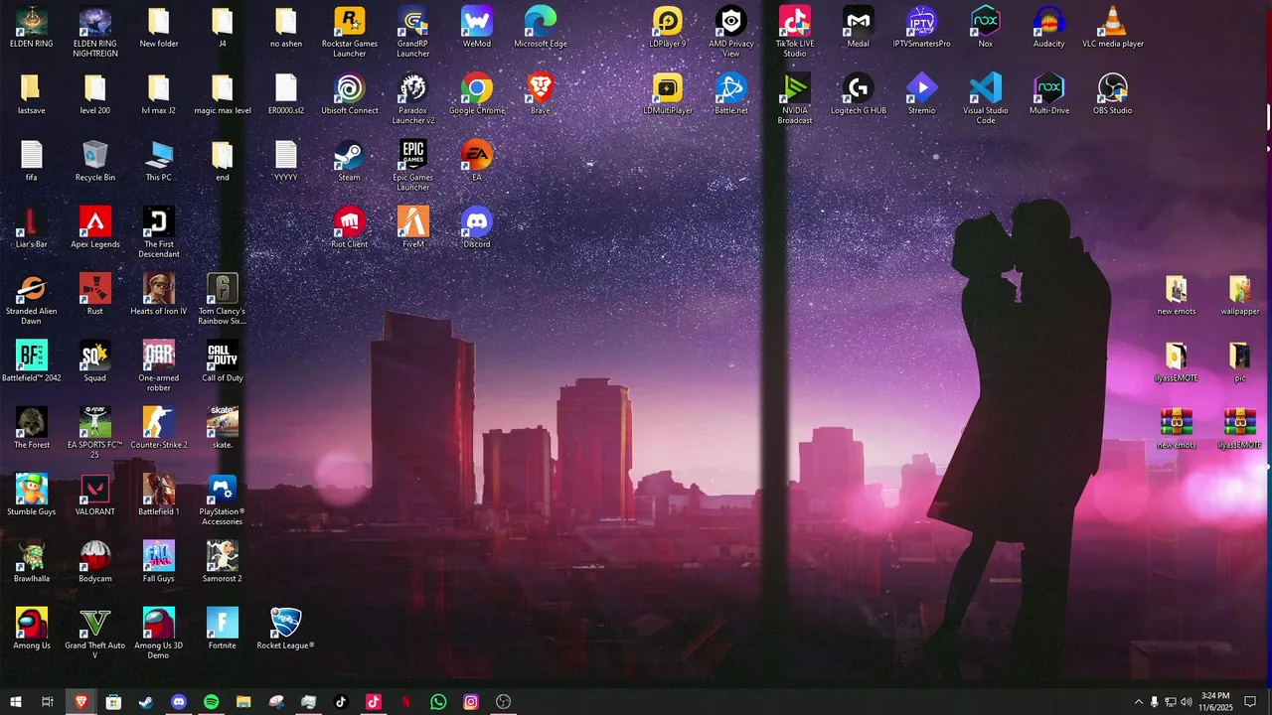Select the Battle.net desktop icon

[731, 93]
